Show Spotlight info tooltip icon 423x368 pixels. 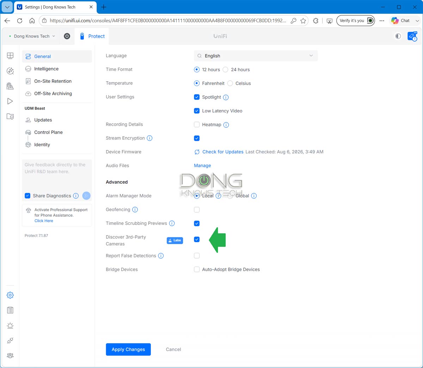pyautogui.click(x=226, y=97)
